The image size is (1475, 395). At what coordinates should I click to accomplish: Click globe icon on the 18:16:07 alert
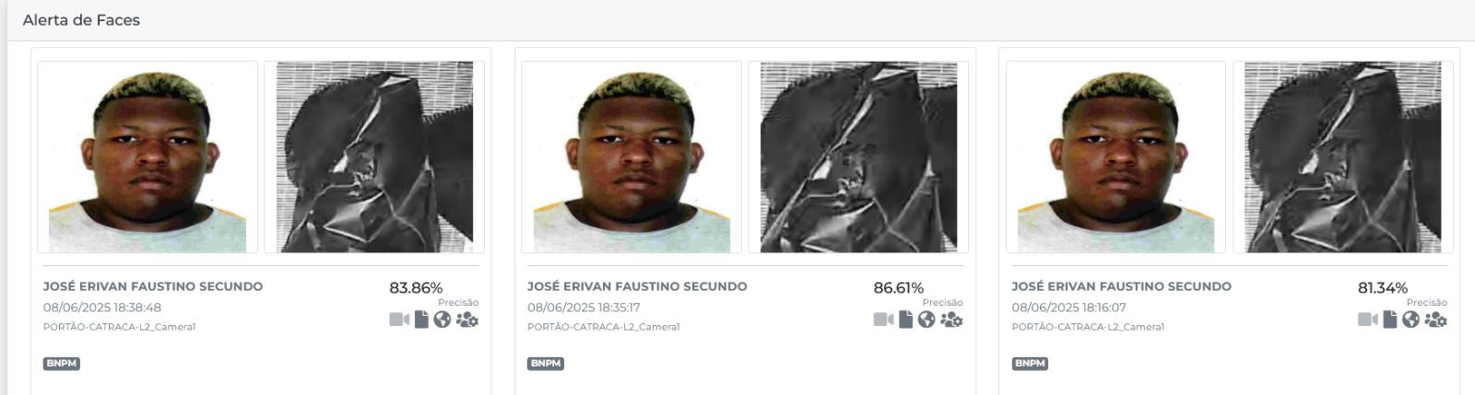[x=1411, y=319]
